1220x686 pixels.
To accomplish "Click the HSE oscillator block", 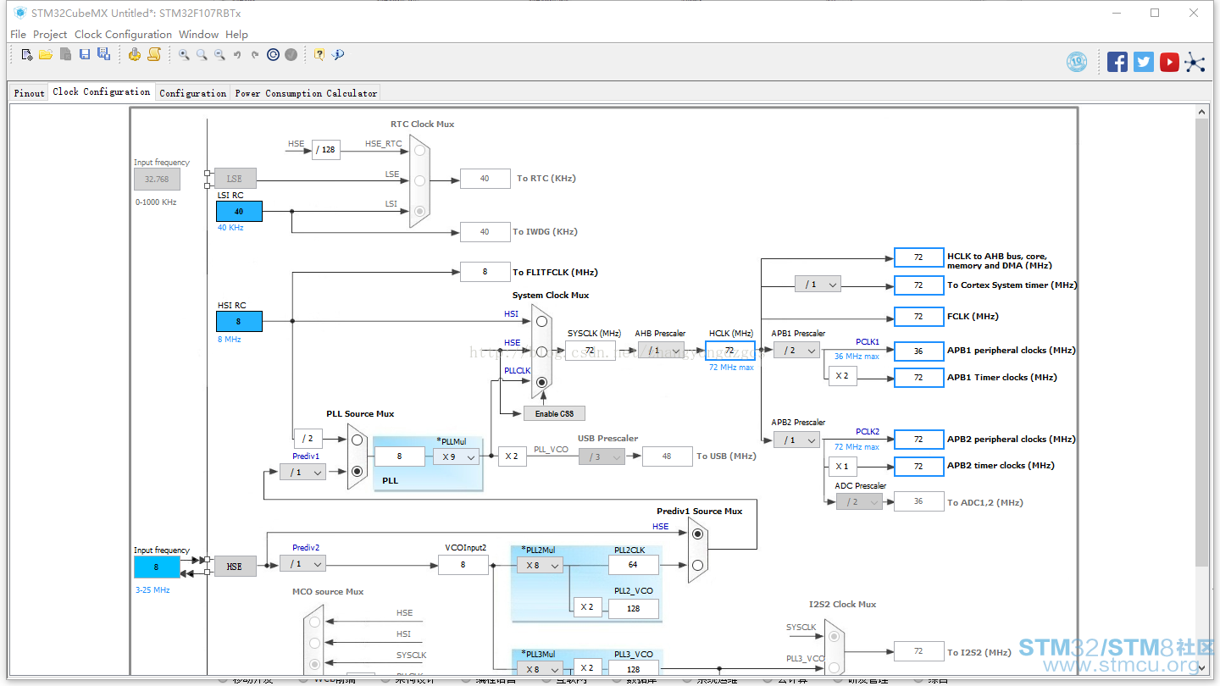I will [x=235, y=567].
